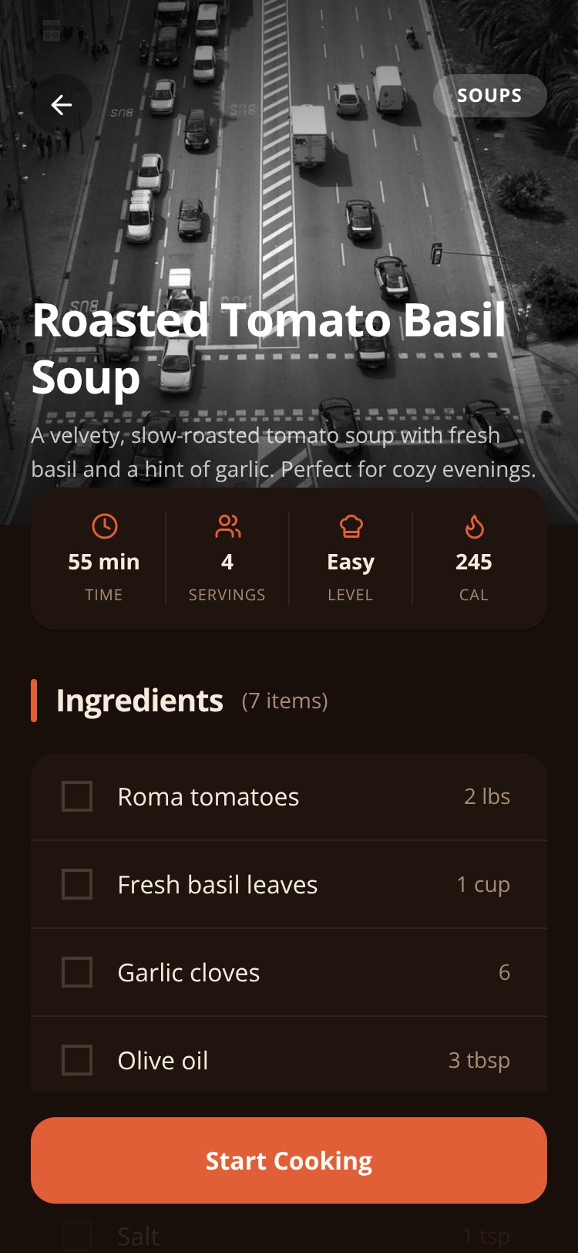
Task: Open the SOUPS category tag
Action: pyautogui.click(x=490, y=96)
